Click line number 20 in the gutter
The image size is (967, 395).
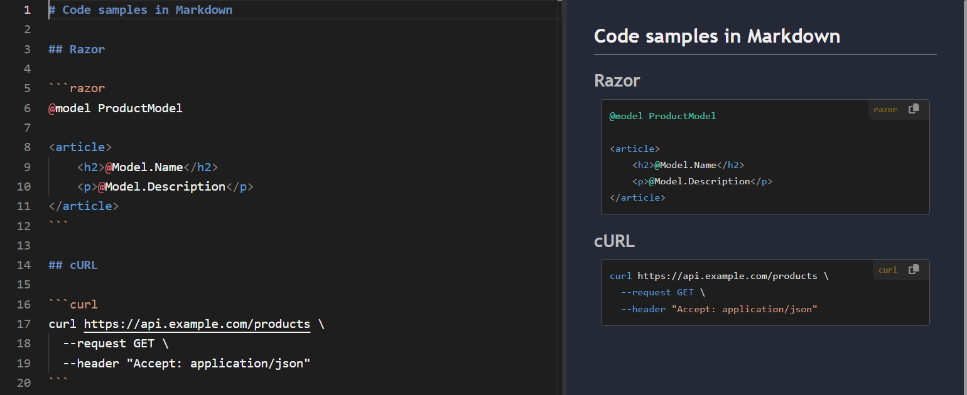point(24,382)
